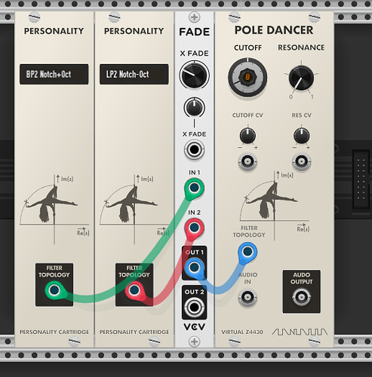The image size is (372, 377).
Task: Click the RESONANCE knob
Action: pos(301,78)
